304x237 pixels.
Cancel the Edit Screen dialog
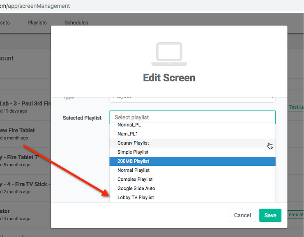(x=242, y=215)
